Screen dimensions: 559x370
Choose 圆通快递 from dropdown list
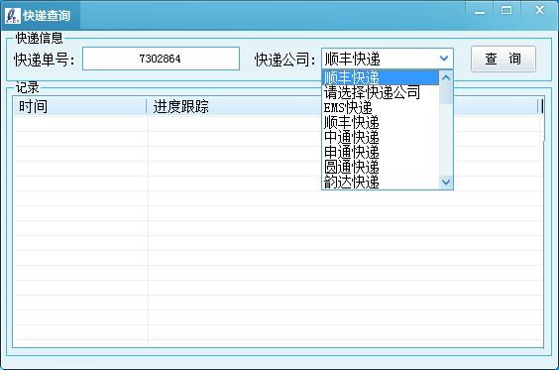tap(381, 168)
